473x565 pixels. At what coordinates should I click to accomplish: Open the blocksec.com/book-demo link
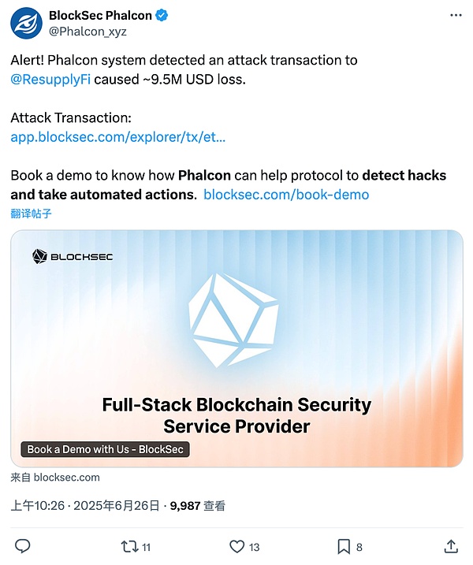(x=286, y=194)
